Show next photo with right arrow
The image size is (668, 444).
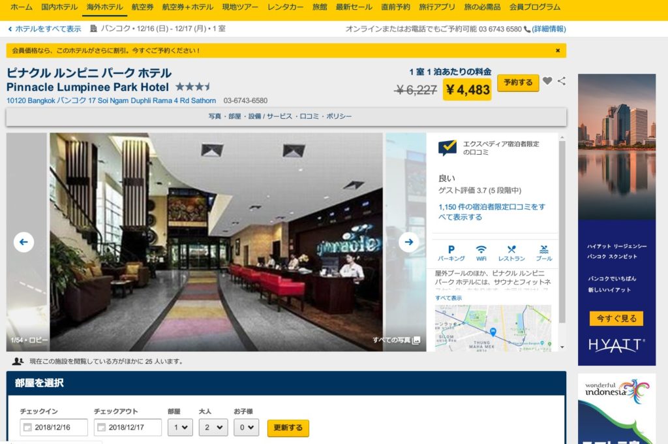click(x=408, y=242)
